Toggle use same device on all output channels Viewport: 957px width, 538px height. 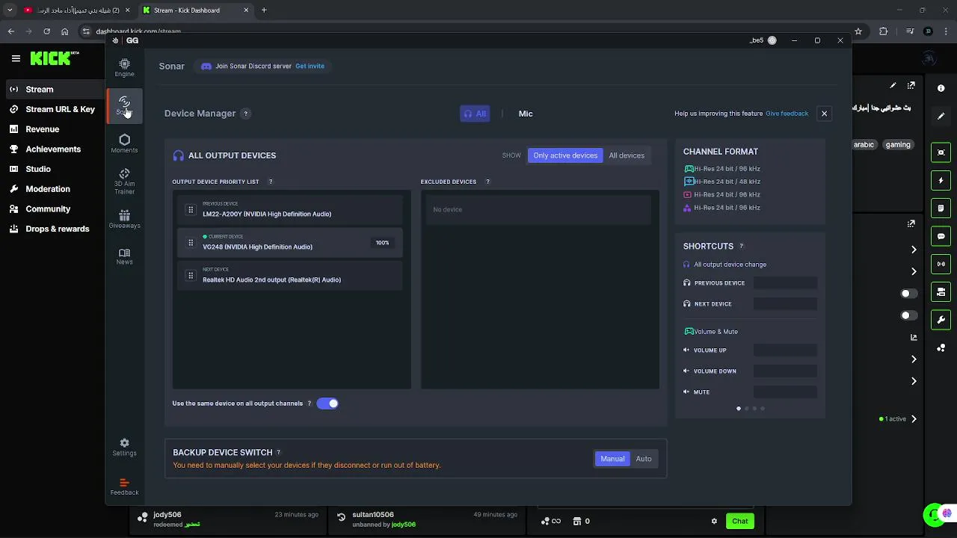pos(327,403)
